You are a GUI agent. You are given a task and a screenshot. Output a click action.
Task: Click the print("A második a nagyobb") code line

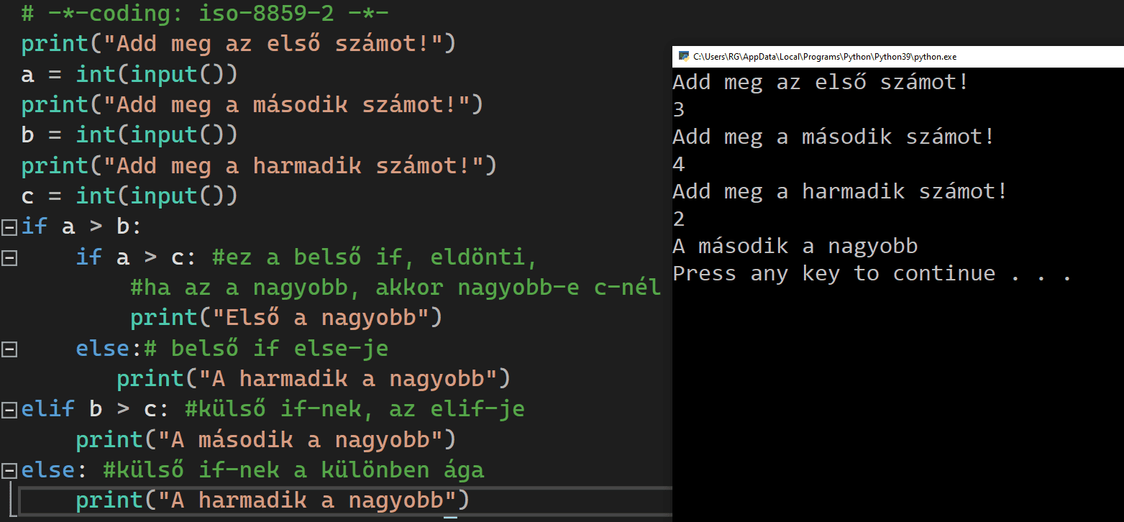point(266,439)
